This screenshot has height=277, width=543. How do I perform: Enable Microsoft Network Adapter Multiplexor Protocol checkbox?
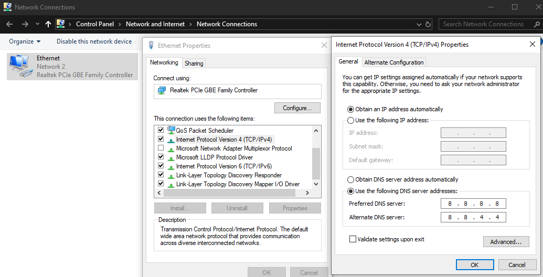(161, 148)
